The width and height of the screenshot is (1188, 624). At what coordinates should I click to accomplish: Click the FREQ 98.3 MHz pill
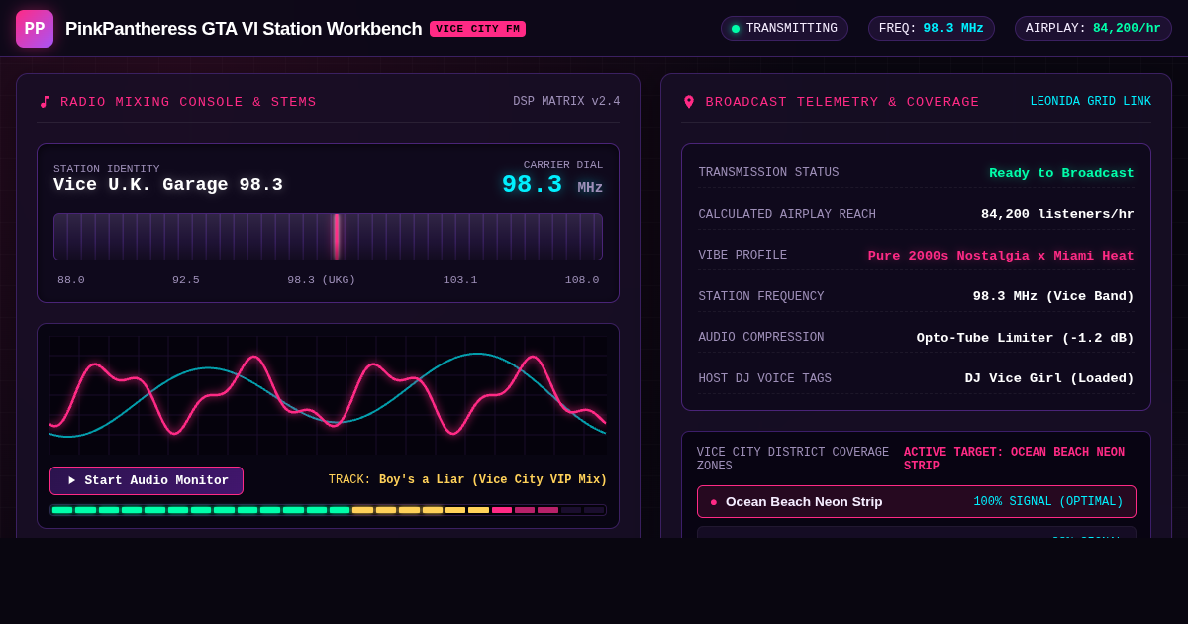point(932,29)
